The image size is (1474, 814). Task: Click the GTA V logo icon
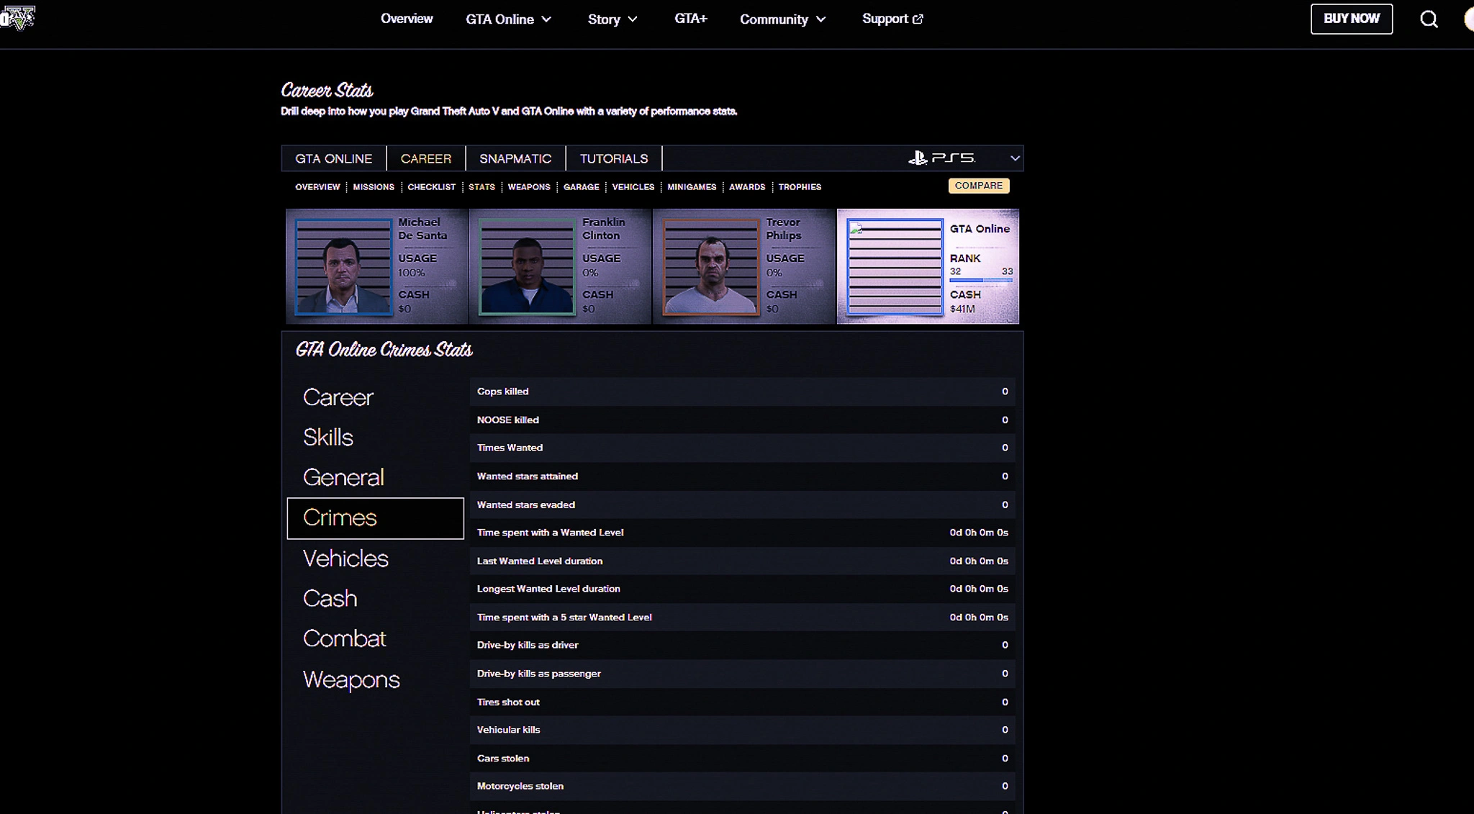point(19,17)
